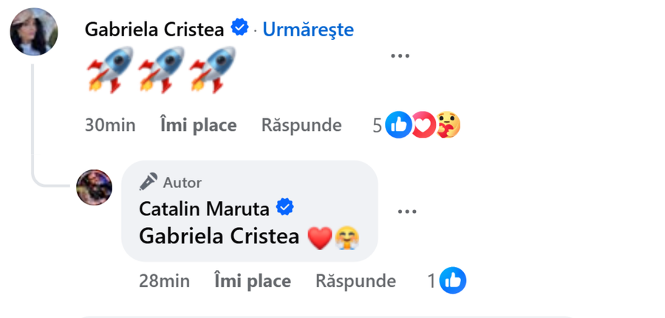Click thumbs-up reaction on Catalin's reply
The height and width of the screenshot is (318, 665).
(x=452, y=280)
